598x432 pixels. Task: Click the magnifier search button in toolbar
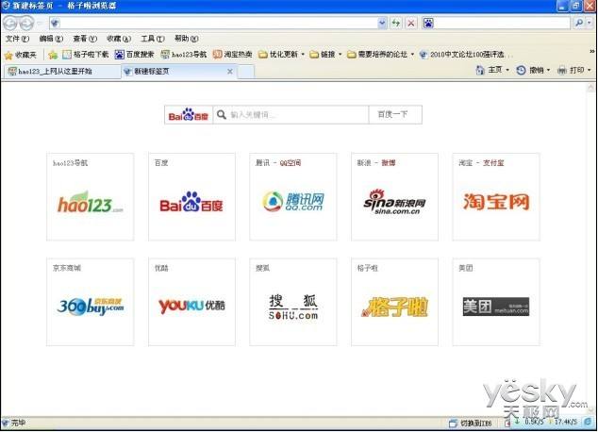pyautogui.click(x=579, y=24)
